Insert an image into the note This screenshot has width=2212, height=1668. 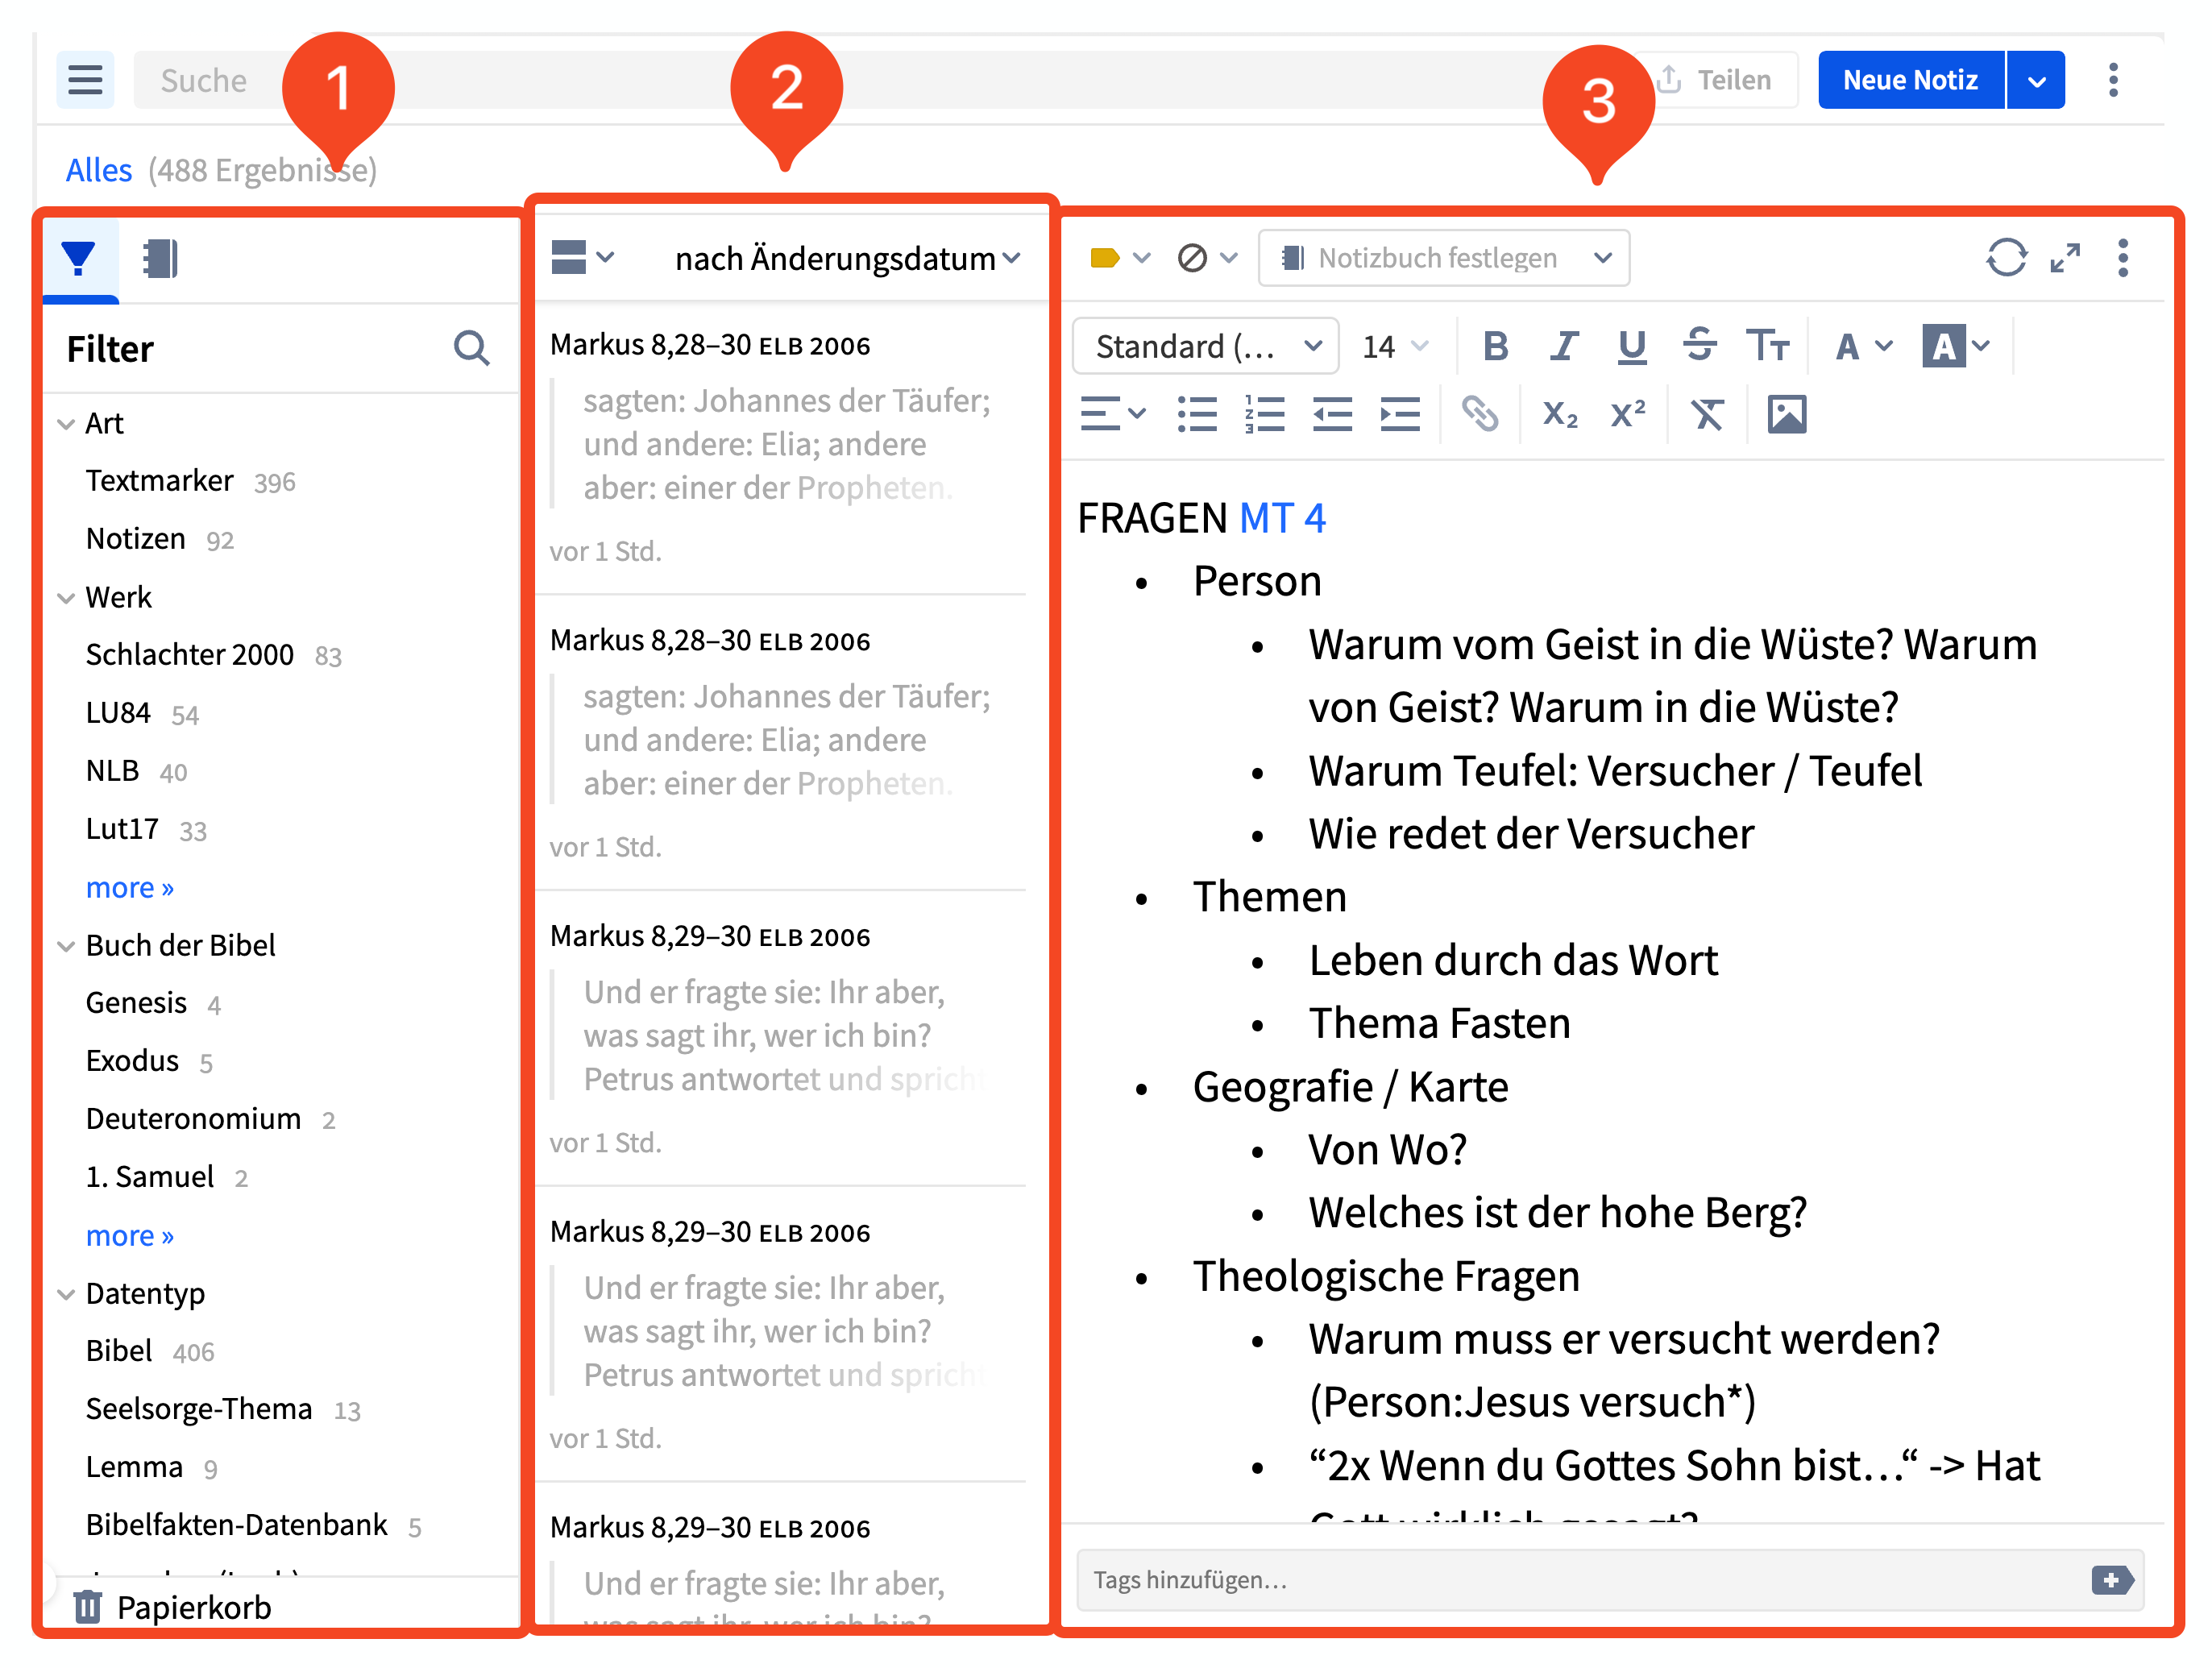[1787, 413]
